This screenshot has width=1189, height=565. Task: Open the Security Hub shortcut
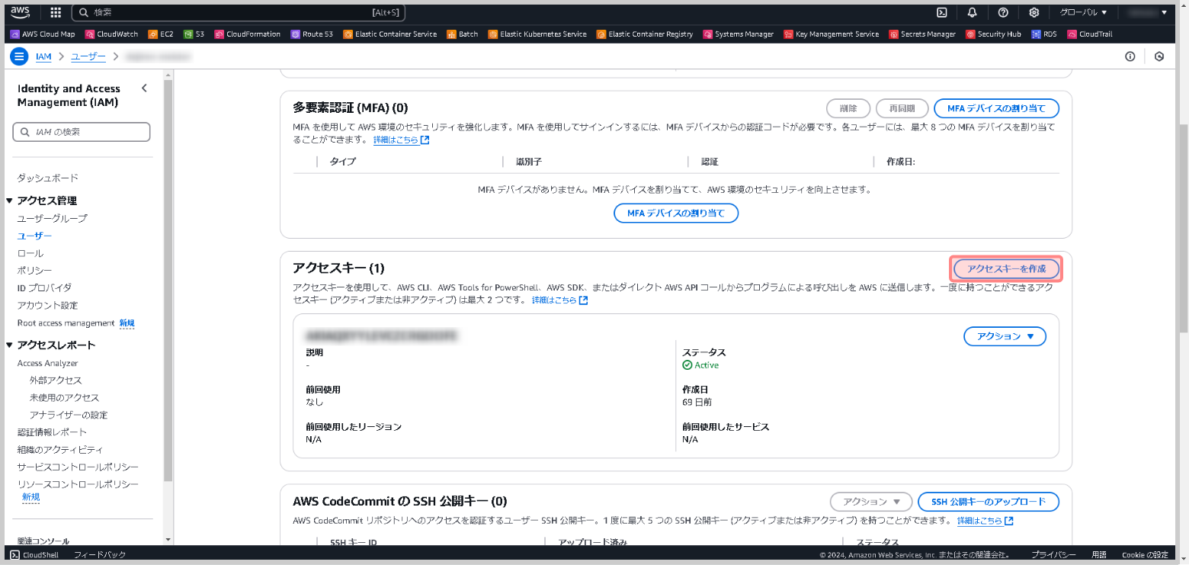(x=994, y=34)
